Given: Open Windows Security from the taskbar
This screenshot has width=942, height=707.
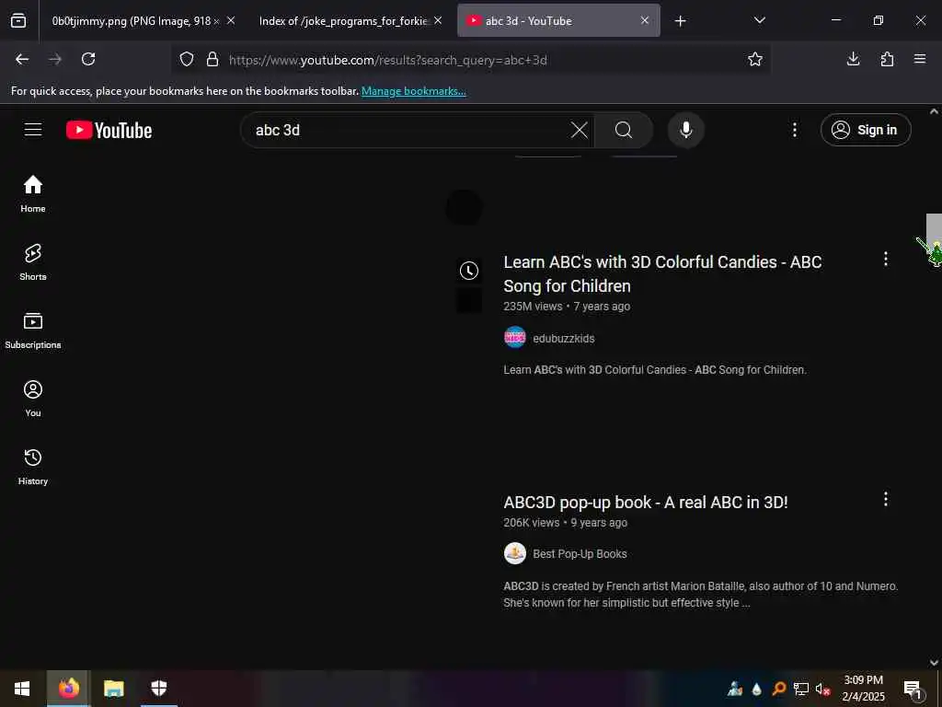Looking at the screenshot, I should pos(158,689).
